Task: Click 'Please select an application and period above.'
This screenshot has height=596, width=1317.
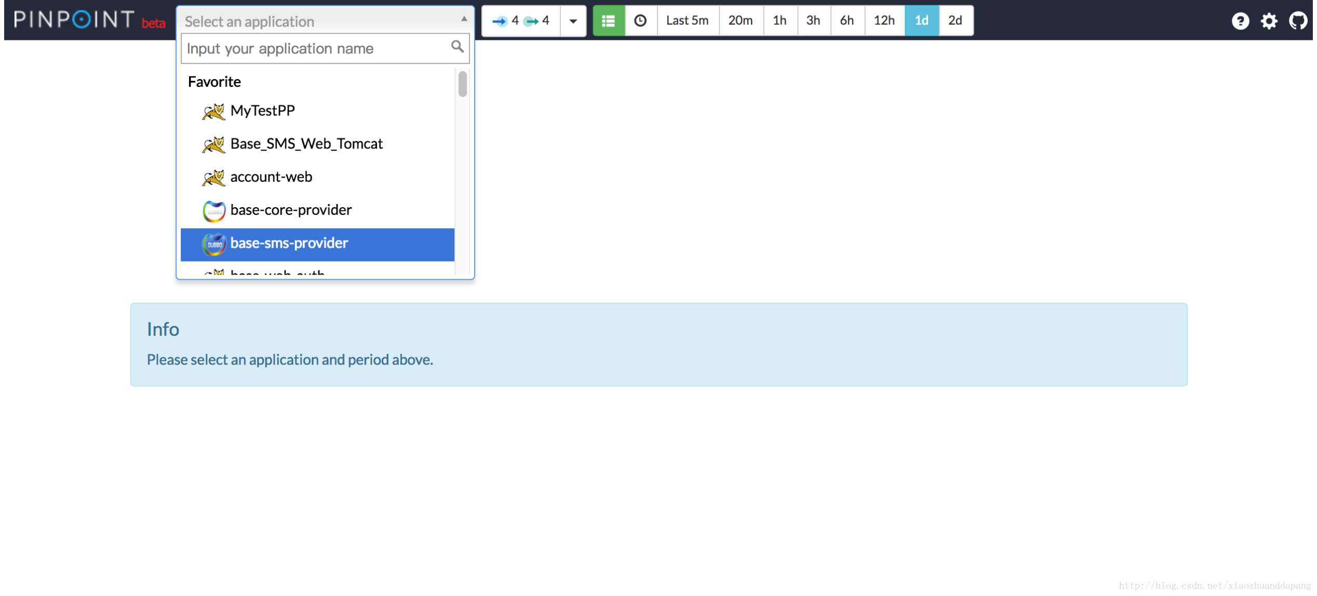Action: (290, 359)
